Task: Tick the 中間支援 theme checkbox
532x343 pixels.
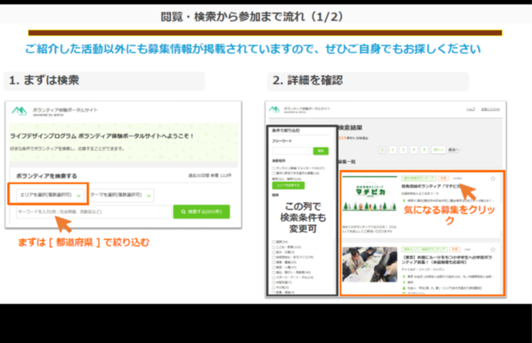Action: (273, 282)
